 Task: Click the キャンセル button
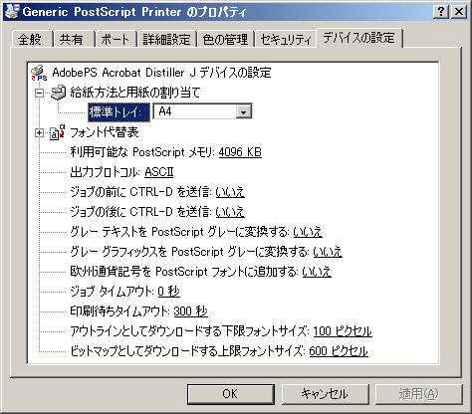click(x=325, y=394)
